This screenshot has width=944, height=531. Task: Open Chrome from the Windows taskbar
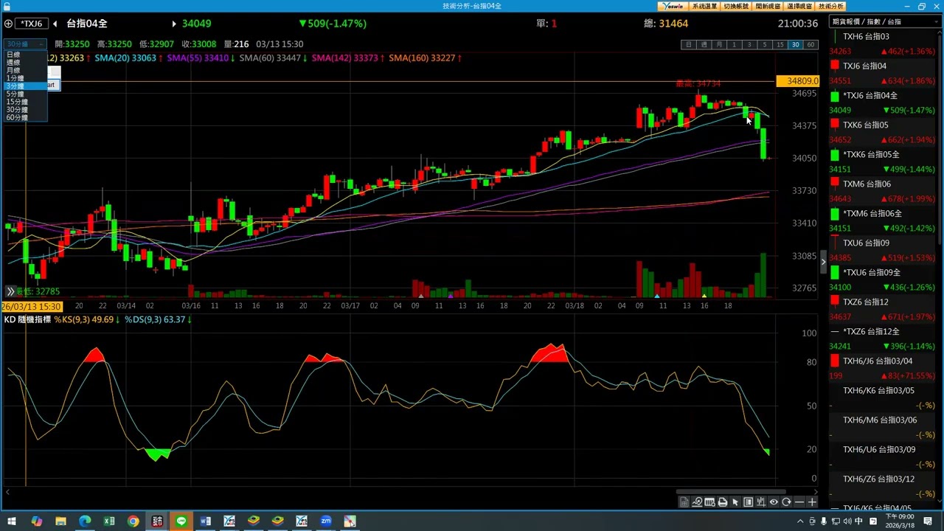[133, 521]
